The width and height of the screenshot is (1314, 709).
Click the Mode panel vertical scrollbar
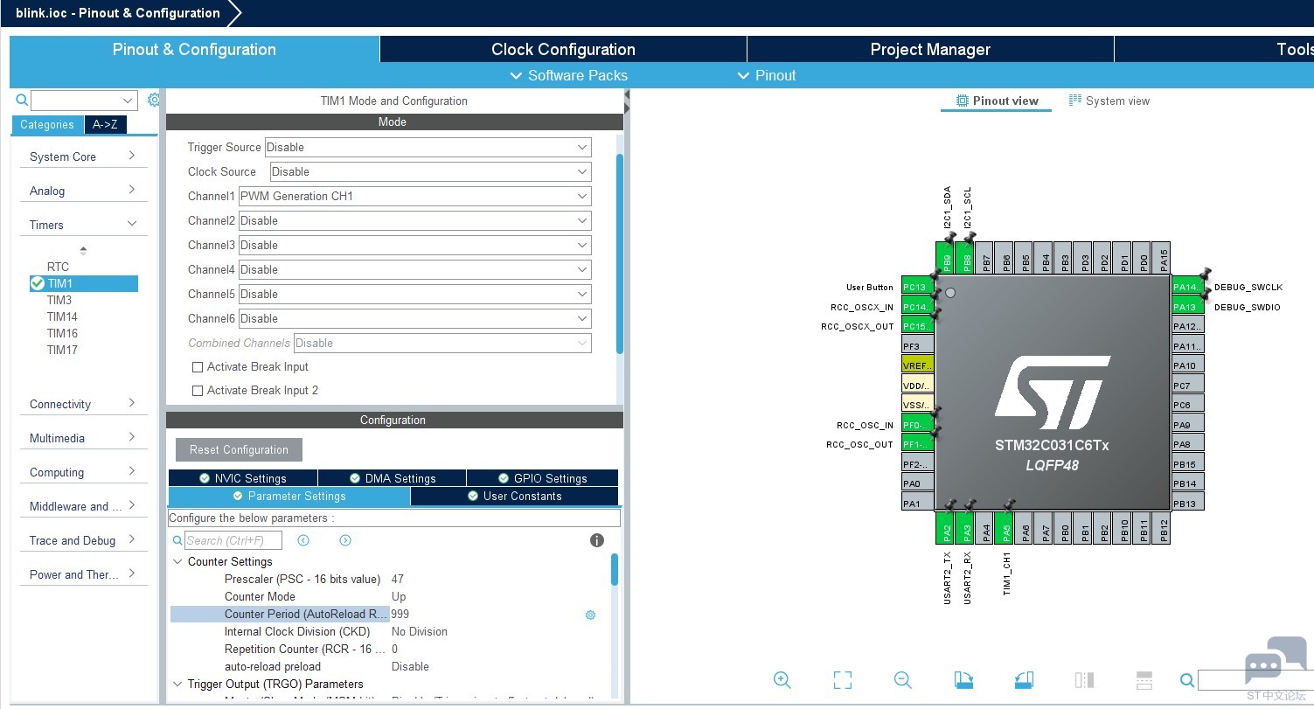click(620, 254)
